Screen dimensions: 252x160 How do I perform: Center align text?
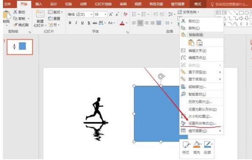tap(140, 23)
